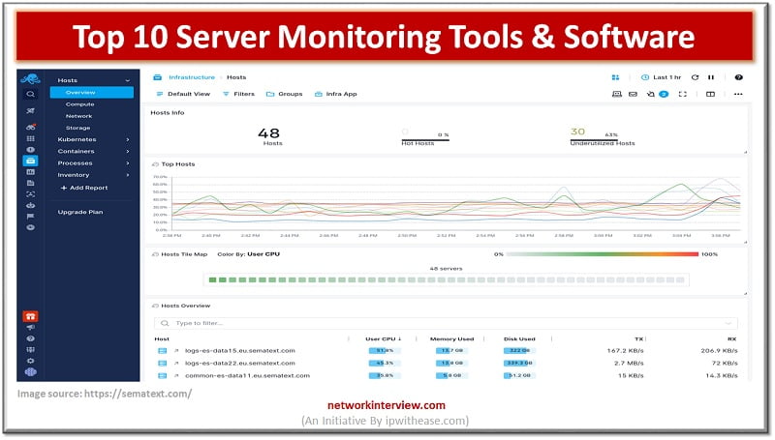Click the blue events count badge
Screen dimensions: 775x440
pos(664,94)
